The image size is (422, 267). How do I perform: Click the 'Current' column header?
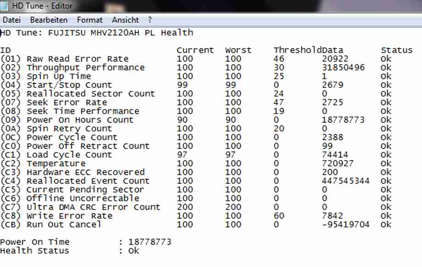click(195, 50)
